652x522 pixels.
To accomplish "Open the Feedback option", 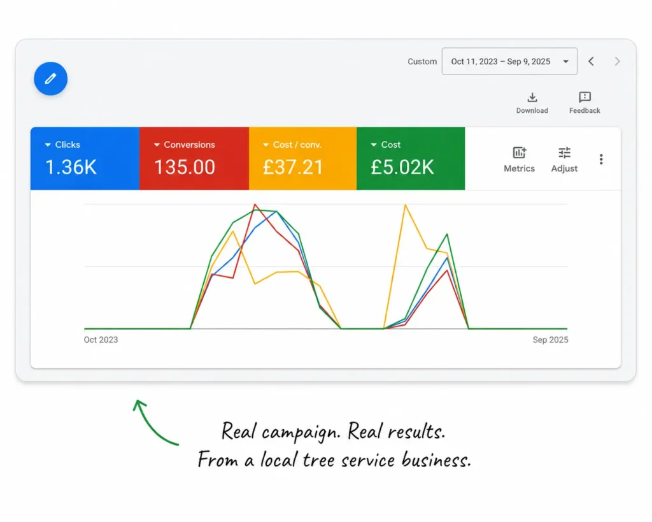I will (585, 103).
